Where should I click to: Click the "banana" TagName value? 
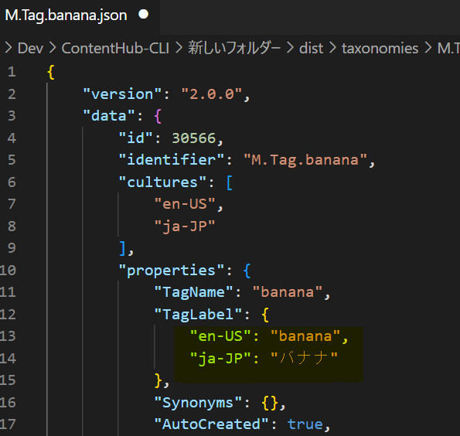click(287, 292)
